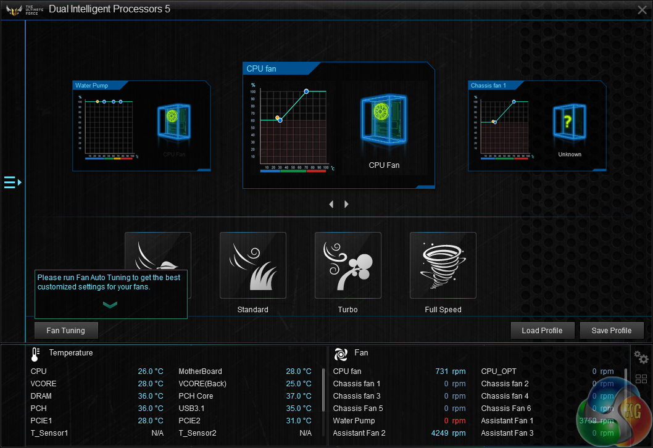Click the Chassis Fan 5 rpm row

click(x=399, y=409)
